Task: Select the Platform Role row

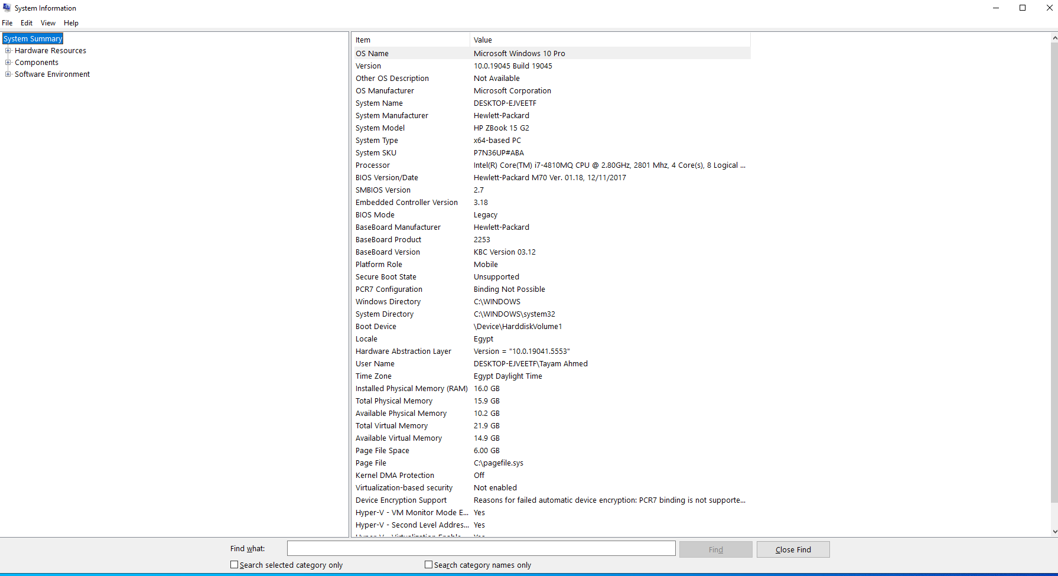Action: 551,264
